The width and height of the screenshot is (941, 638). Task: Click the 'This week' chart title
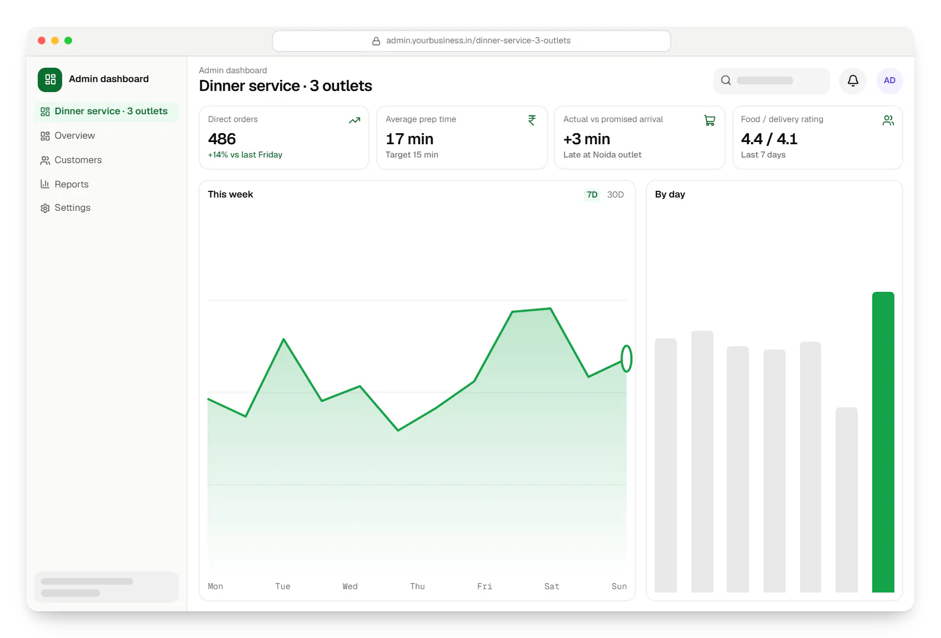tap(230, 195)
